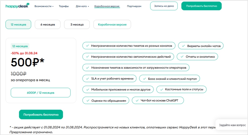The height and width of the screenshot is (135, 248).
Task: Click checkmark beside Мобильное приложение
Action: pyautogui.click(x=87, y=90)
